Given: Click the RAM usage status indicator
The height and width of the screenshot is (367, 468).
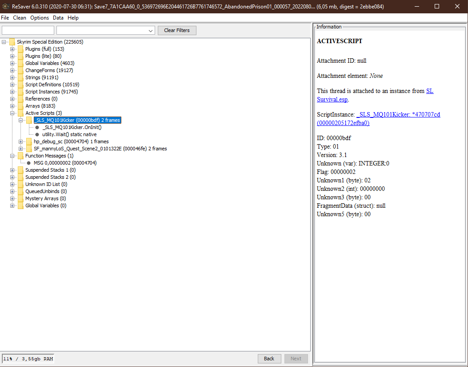Looking at the screenshot, I should [28, 359].
